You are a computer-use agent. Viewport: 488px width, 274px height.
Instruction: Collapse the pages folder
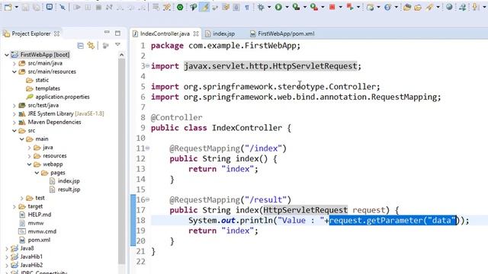pos(37,173)
